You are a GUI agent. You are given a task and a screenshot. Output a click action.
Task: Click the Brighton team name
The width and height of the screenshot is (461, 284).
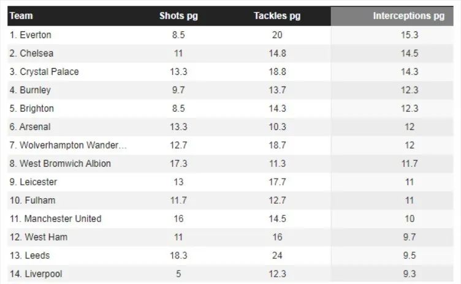(36, 109)
